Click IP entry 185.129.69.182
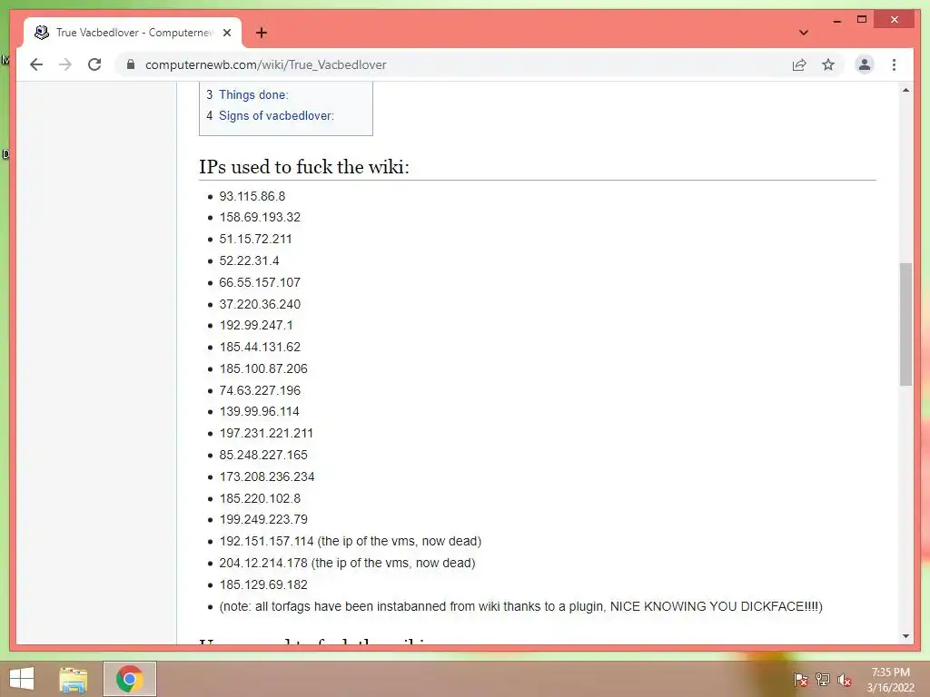 point(263,585)
